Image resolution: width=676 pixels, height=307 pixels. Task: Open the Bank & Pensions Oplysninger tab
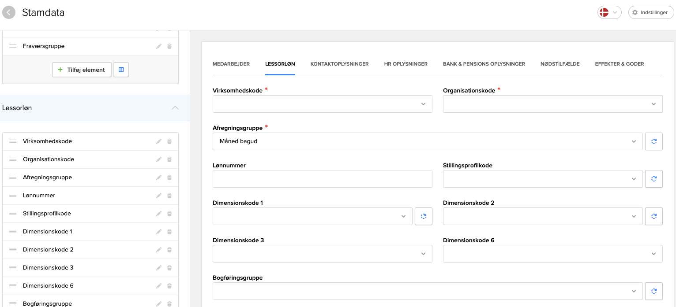click(484, 64)
